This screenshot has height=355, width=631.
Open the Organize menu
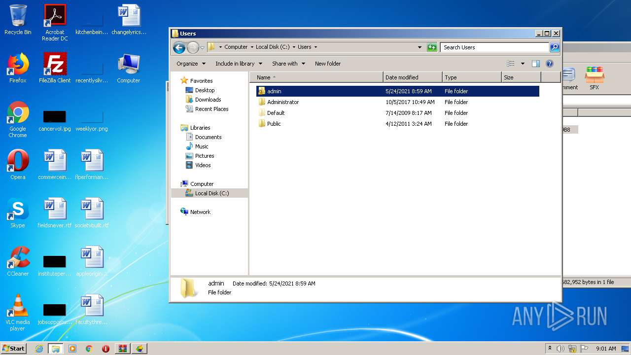coord(190,64)
